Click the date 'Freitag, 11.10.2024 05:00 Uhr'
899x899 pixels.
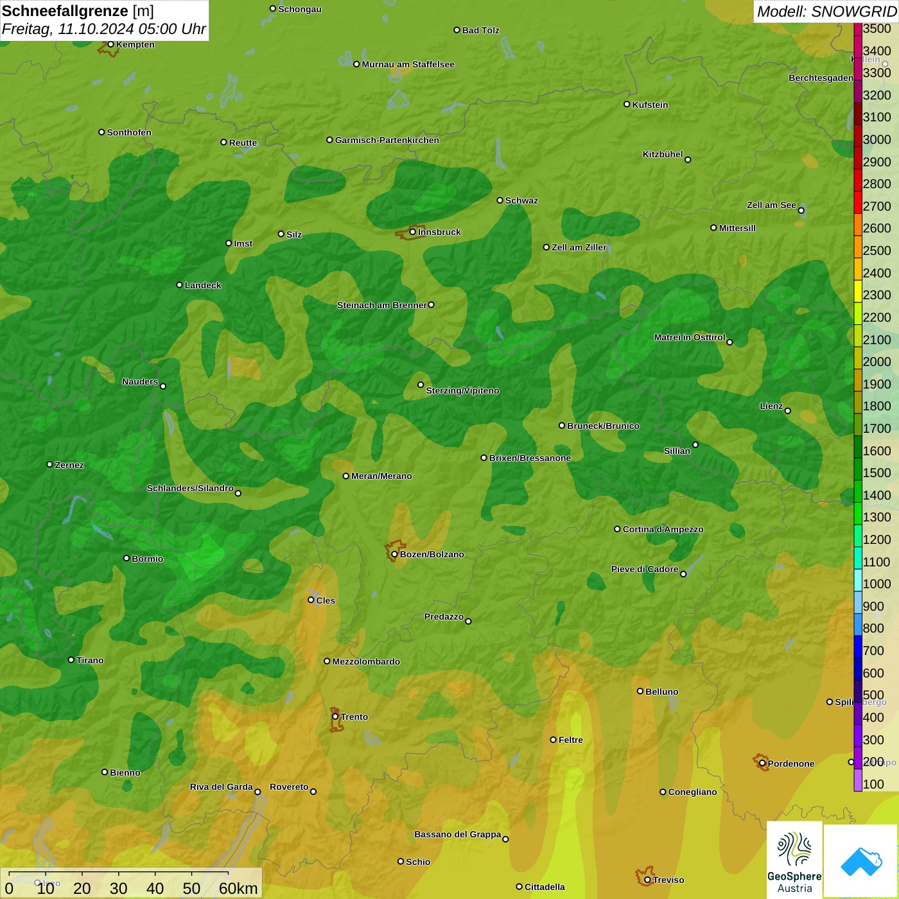[x=103, y=29]
